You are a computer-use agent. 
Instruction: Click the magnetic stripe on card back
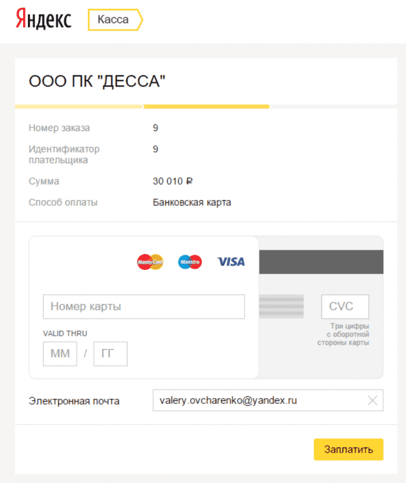(321, 262)
